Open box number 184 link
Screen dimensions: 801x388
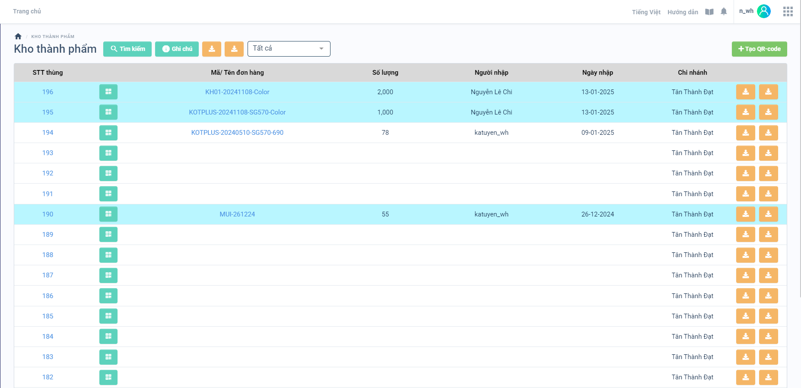48,337
